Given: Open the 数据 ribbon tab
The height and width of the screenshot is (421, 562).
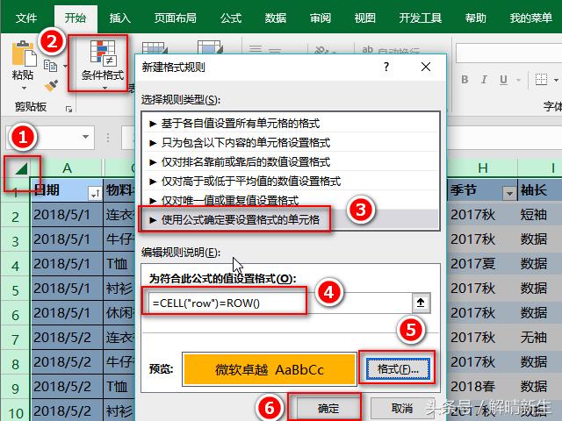Looking at the screenshot, I should click(276, 18).
